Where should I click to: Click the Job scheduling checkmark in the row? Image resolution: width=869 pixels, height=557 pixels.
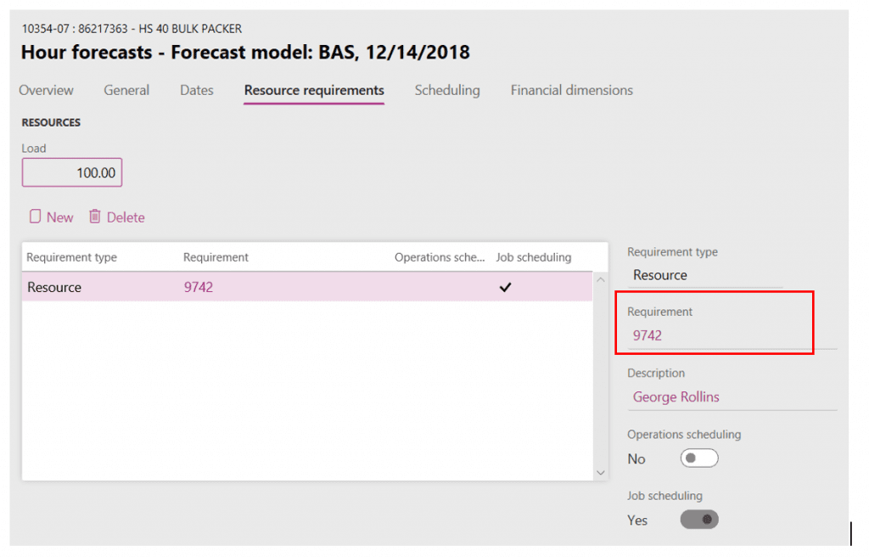pos(505,287)
